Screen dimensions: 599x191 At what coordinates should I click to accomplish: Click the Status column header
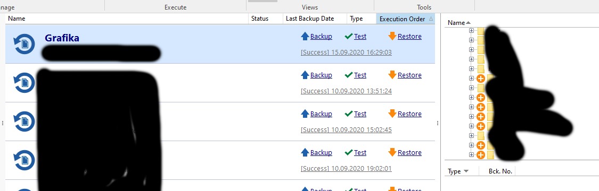[x=266, y=19]
